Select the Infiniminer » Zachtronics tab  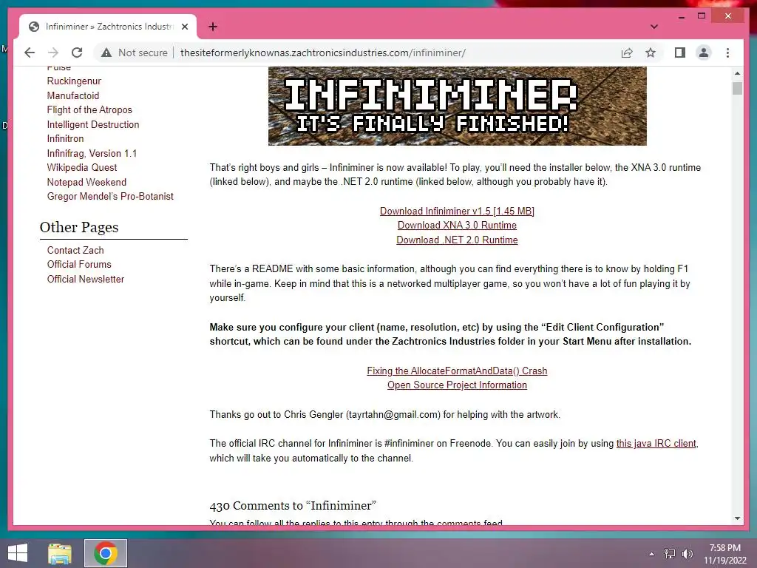(x=108, y=27)
